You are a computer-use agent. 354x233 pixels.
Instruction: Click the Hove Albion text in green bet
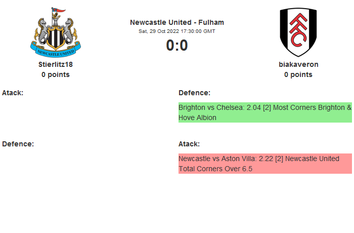(197, 118)
